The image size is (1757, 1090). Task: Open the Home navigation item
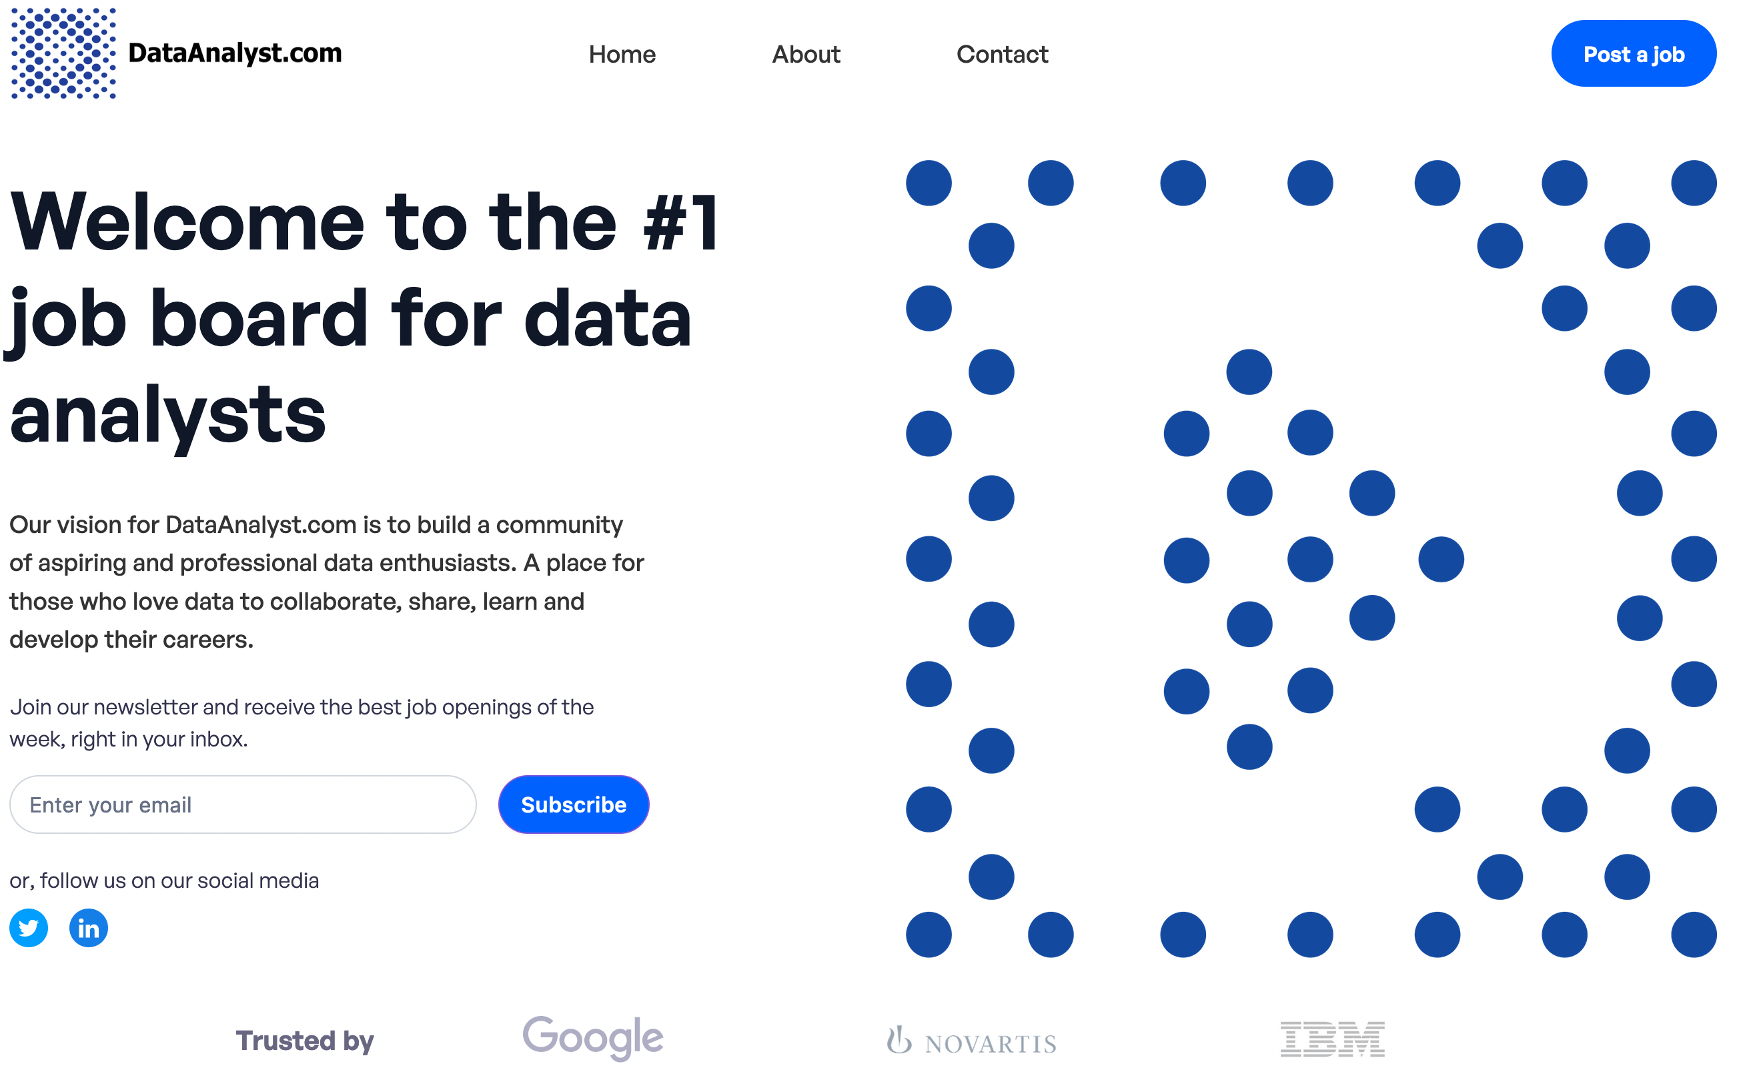(621, 54)
